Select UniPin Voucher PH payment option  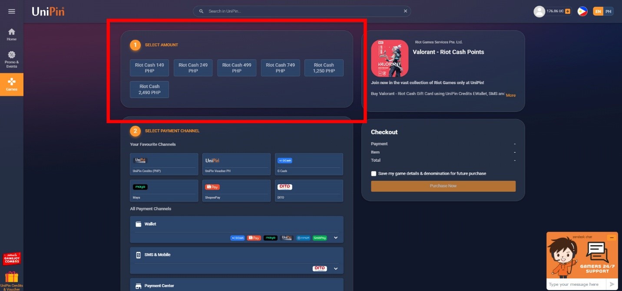tap(236, 164)
